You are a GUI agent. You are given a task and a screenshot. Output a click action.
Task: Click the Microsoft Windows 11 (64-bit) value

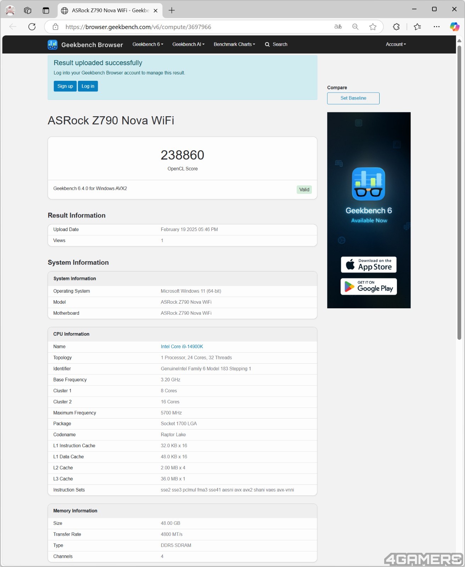click(x=191, y=291)
